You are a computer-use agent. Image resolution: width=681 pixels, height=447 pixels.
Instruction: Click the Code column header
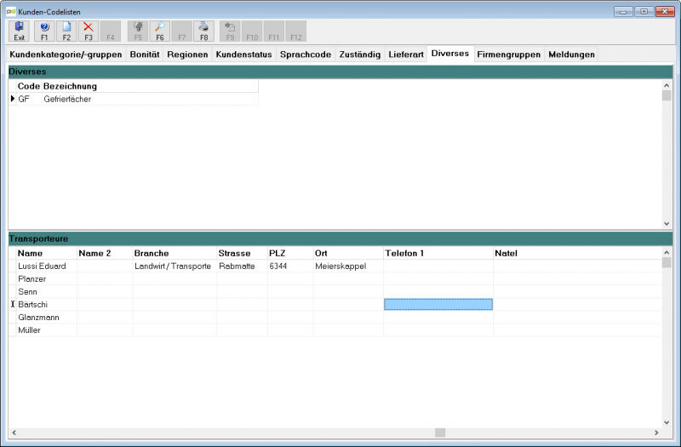coord(29,86)
